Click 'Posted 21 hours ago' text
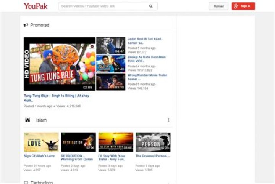 pyautogui.click(x=37, y=166)
